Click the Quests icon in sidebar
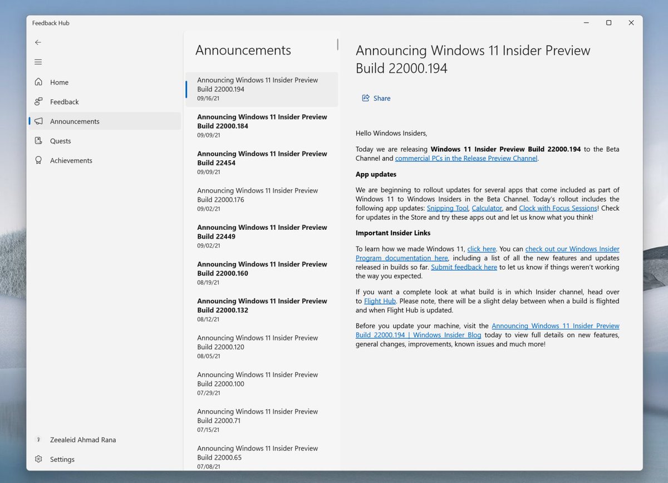 click(x=38, y=140)
